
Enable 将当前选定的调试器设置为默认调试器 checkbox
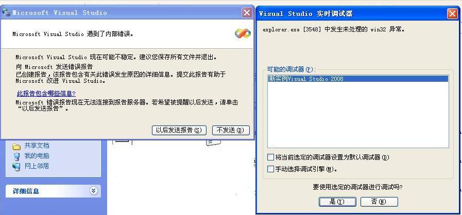pyautogui.click(x=270, y=157)
